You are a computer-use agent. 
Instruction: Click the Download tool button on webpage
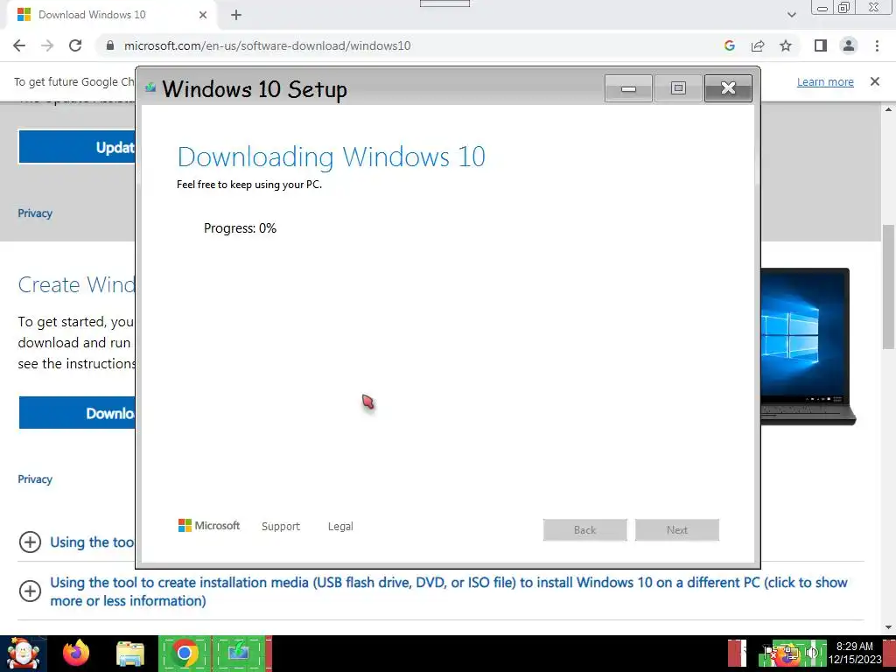pyautogui.click(x=77, y=413)
